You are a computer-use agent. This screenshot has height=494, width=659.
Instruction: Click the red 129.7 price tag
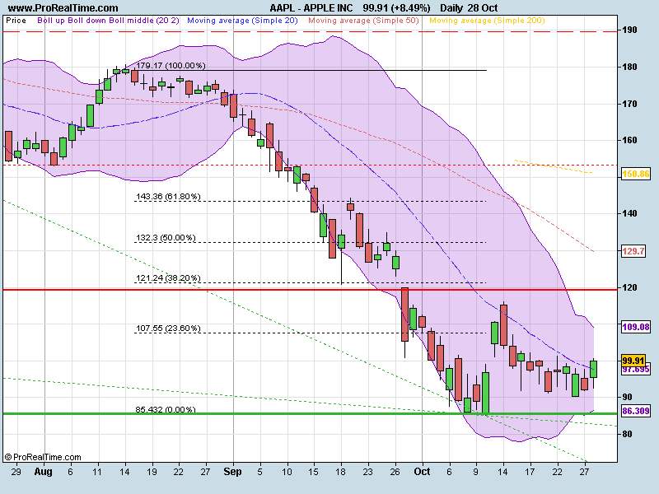pos(633,251)
